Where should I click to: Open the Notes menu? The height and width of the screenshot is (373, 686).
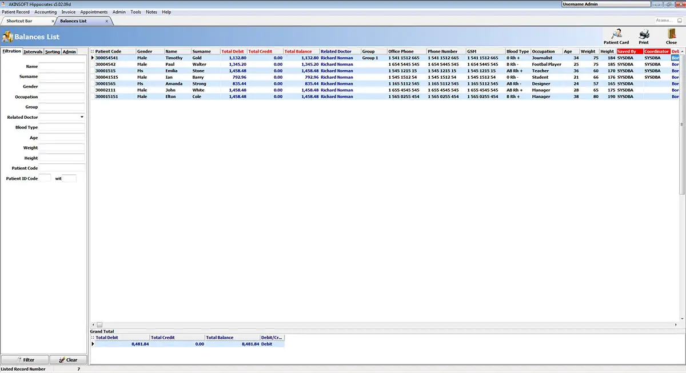coord(151,12)
